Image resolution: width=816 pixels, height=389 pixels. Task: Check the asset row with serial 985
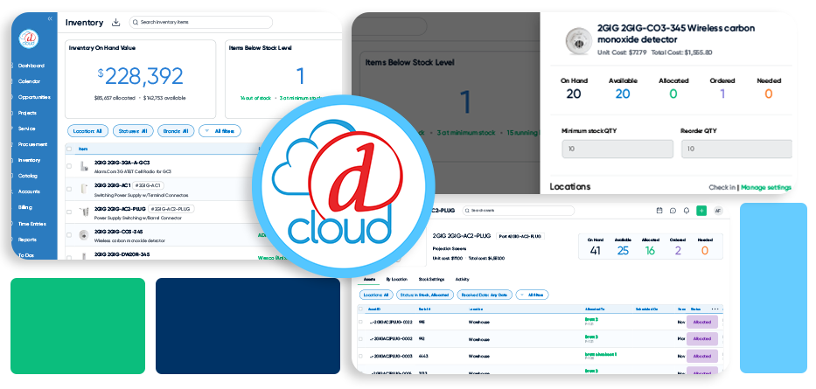(x=360, y=322)
